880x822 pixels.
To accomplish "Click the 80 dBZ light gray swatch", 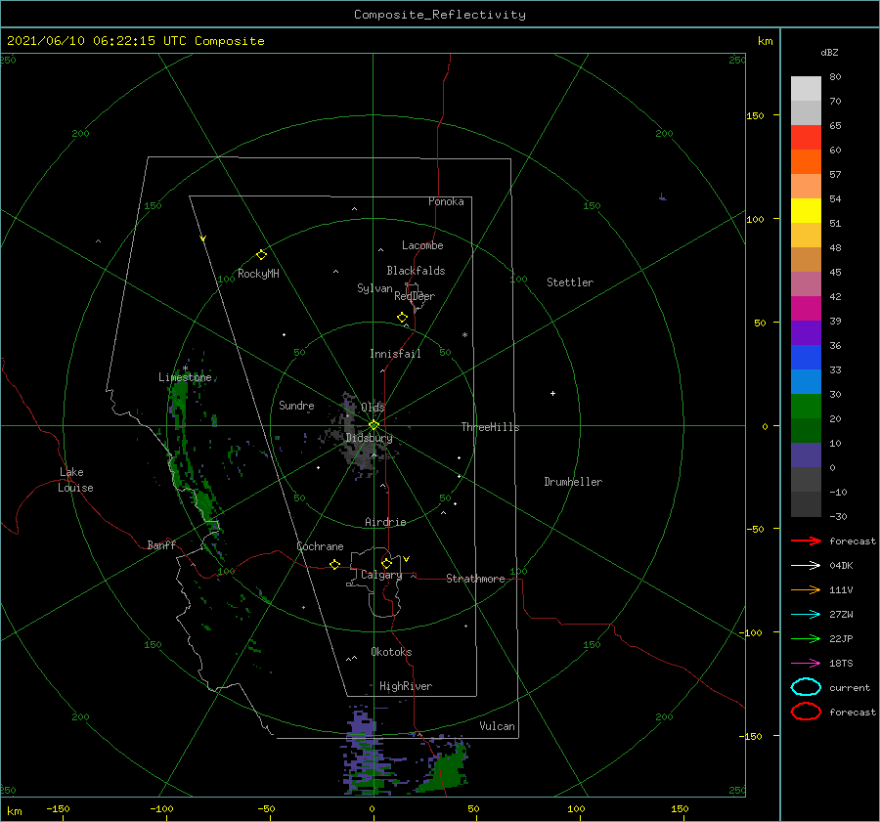I will (x=806, y=89).
